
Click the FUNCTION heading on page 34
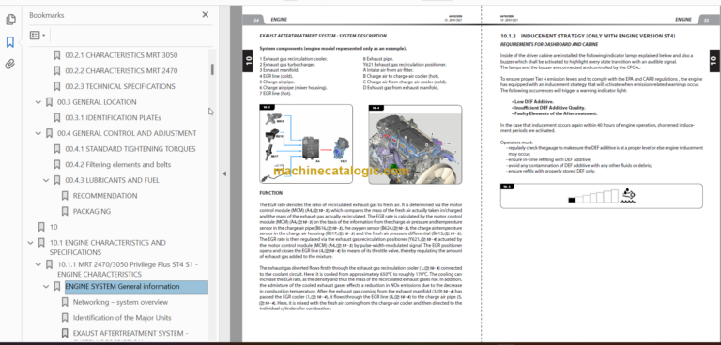(270, 193)
